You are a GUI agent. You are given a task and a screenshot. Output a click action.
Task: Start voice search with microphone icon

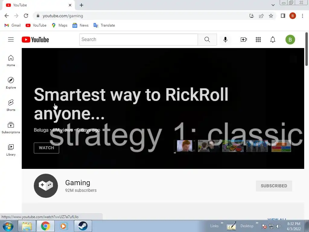click(225, 40)
